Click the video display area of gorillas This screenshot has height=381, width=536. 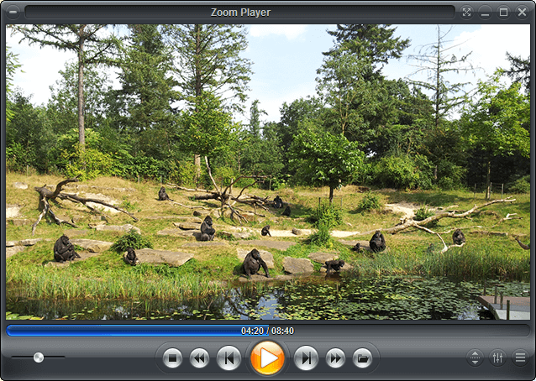point(268,172)
